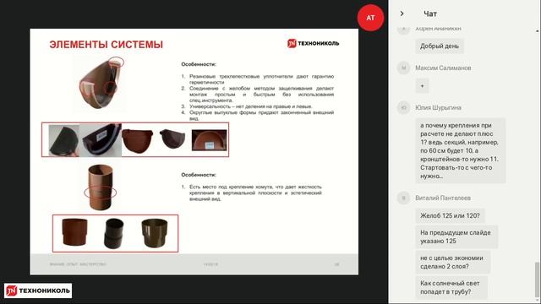Click the Технониколь logo in the bottom-left corner

(38, 290)
